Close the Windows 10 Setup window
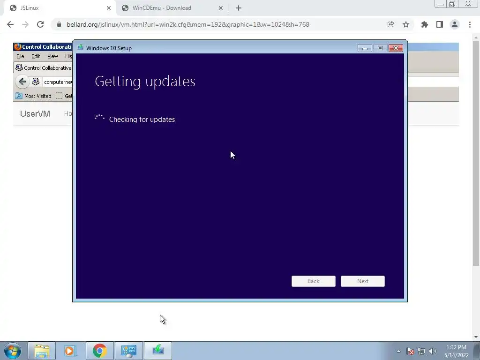 click(396, 48)
